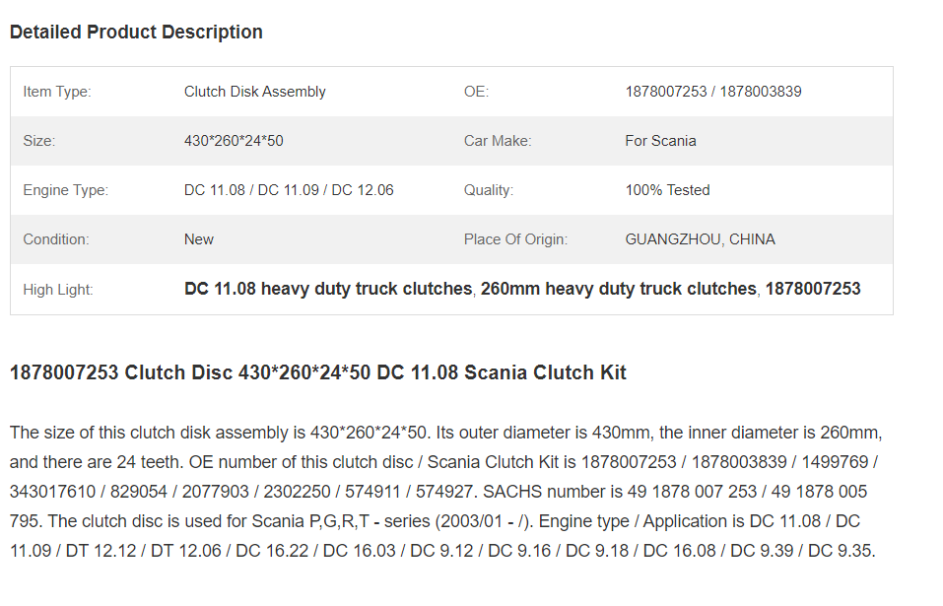Click the Item Type label
Image resolution: width=943 pixels, height=606 pixels.
coord(56,92)
